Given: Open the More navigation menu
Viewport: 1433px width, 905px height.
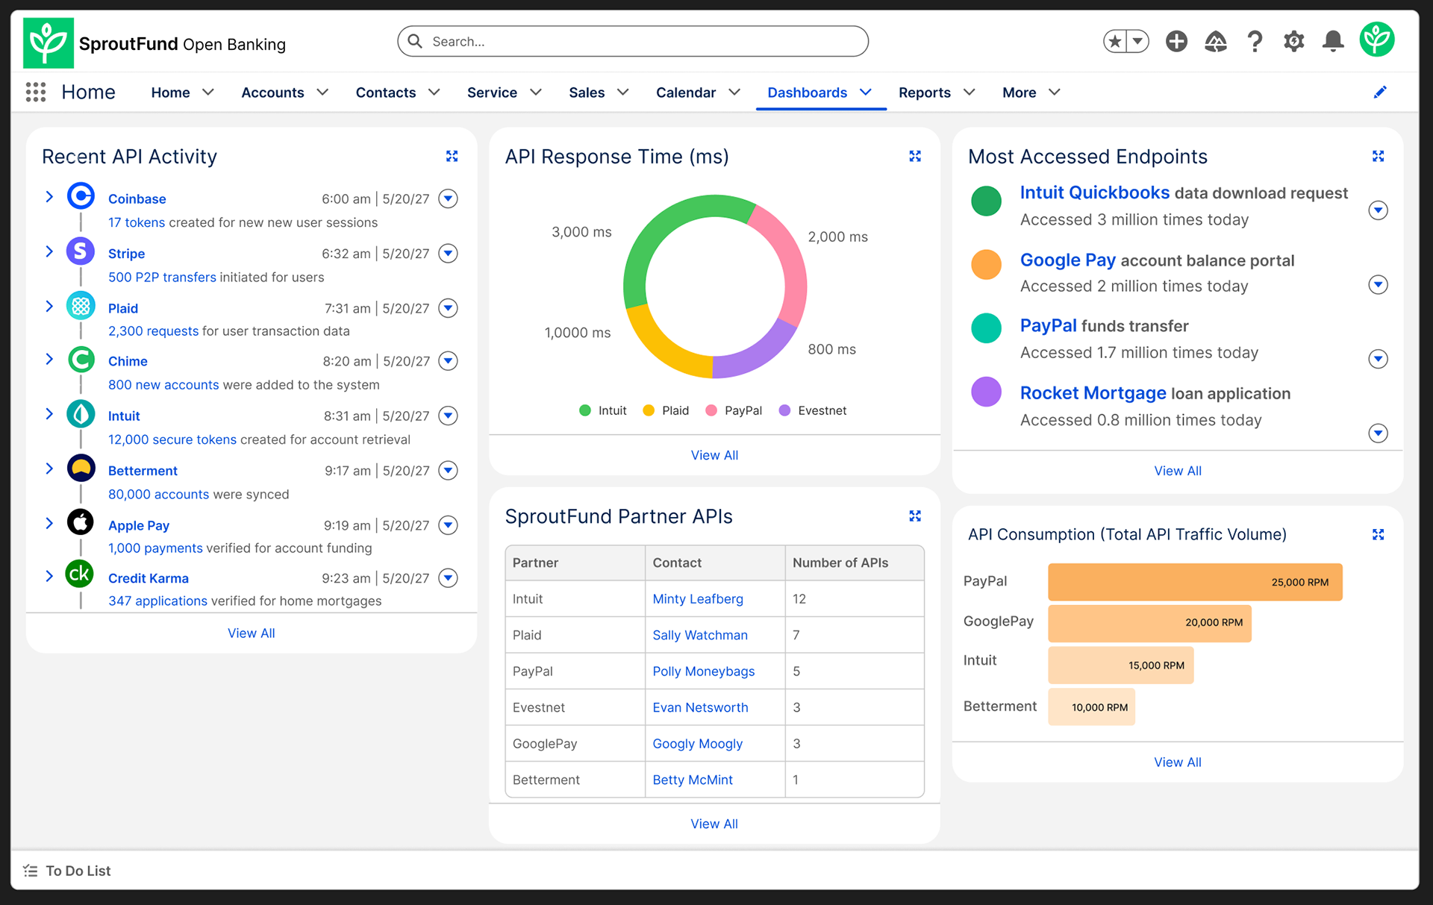Looking at the screenshot, I should [x=1031, y=93].
